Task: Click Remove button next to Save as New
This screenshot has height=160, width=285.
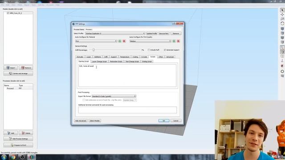Action: click(176, 34)
